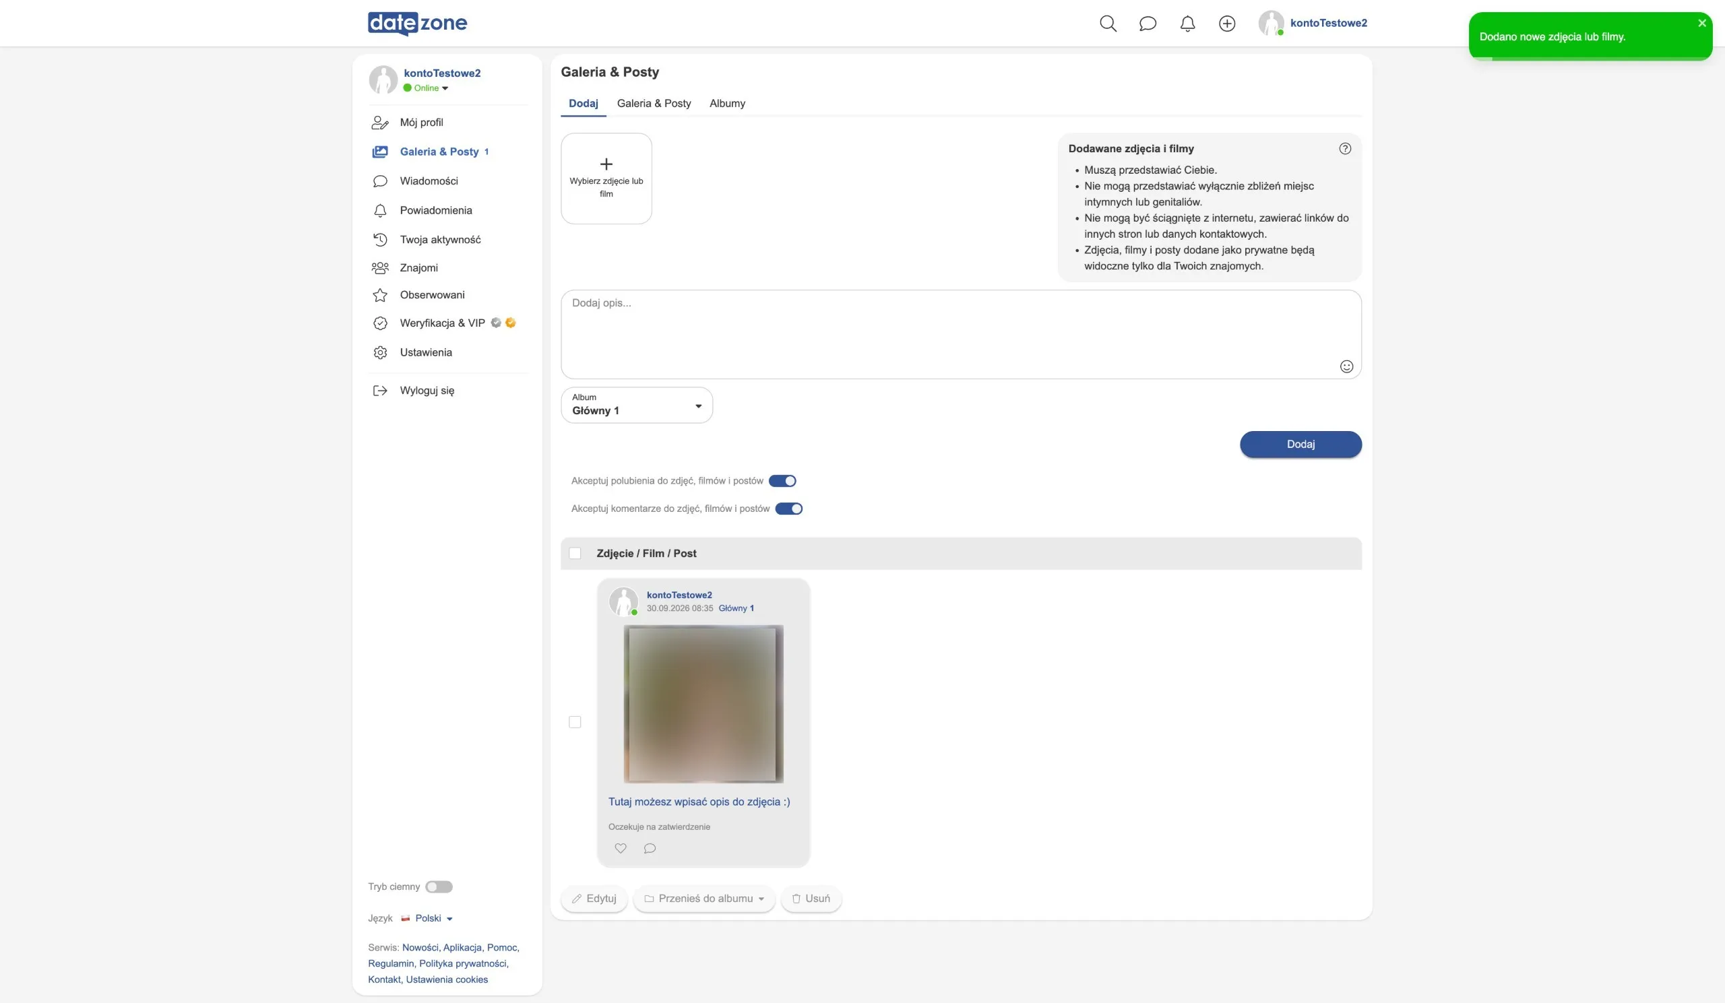This screenshot has width=1725, height=1003.
Task: Expand the Online status dropdown
Action: 426,88
